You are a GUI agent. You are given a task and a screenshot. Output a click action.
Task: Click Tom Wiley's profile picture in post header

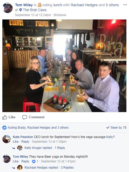click(8, 8)
